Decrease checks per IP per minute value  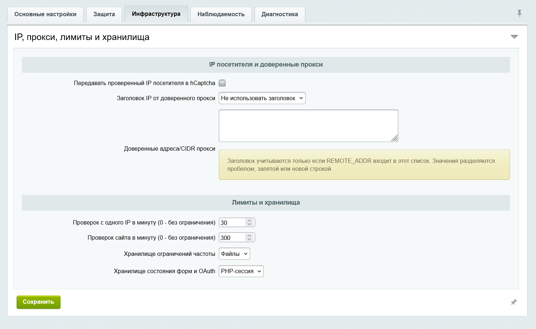click(x=249, y=224)
